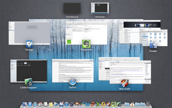
Task: Open the Trash in the Dock
Action: (148, 104)
